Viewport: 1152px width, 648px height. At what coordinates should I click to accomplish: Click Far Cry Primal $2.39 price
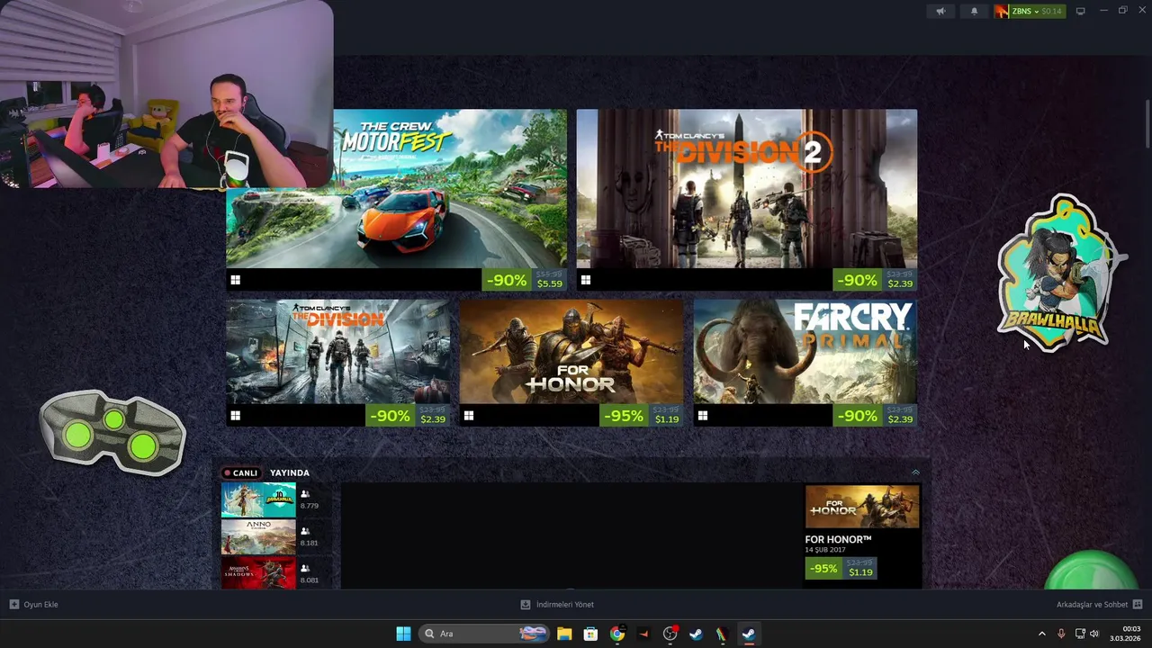900,419
